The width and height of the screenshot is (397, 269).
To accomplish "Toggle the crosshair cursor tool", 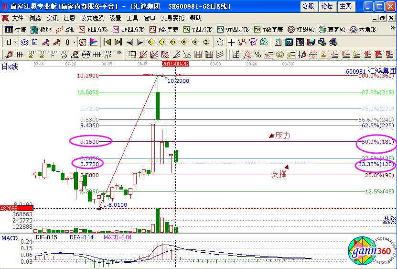I will [x=231, y=42].
